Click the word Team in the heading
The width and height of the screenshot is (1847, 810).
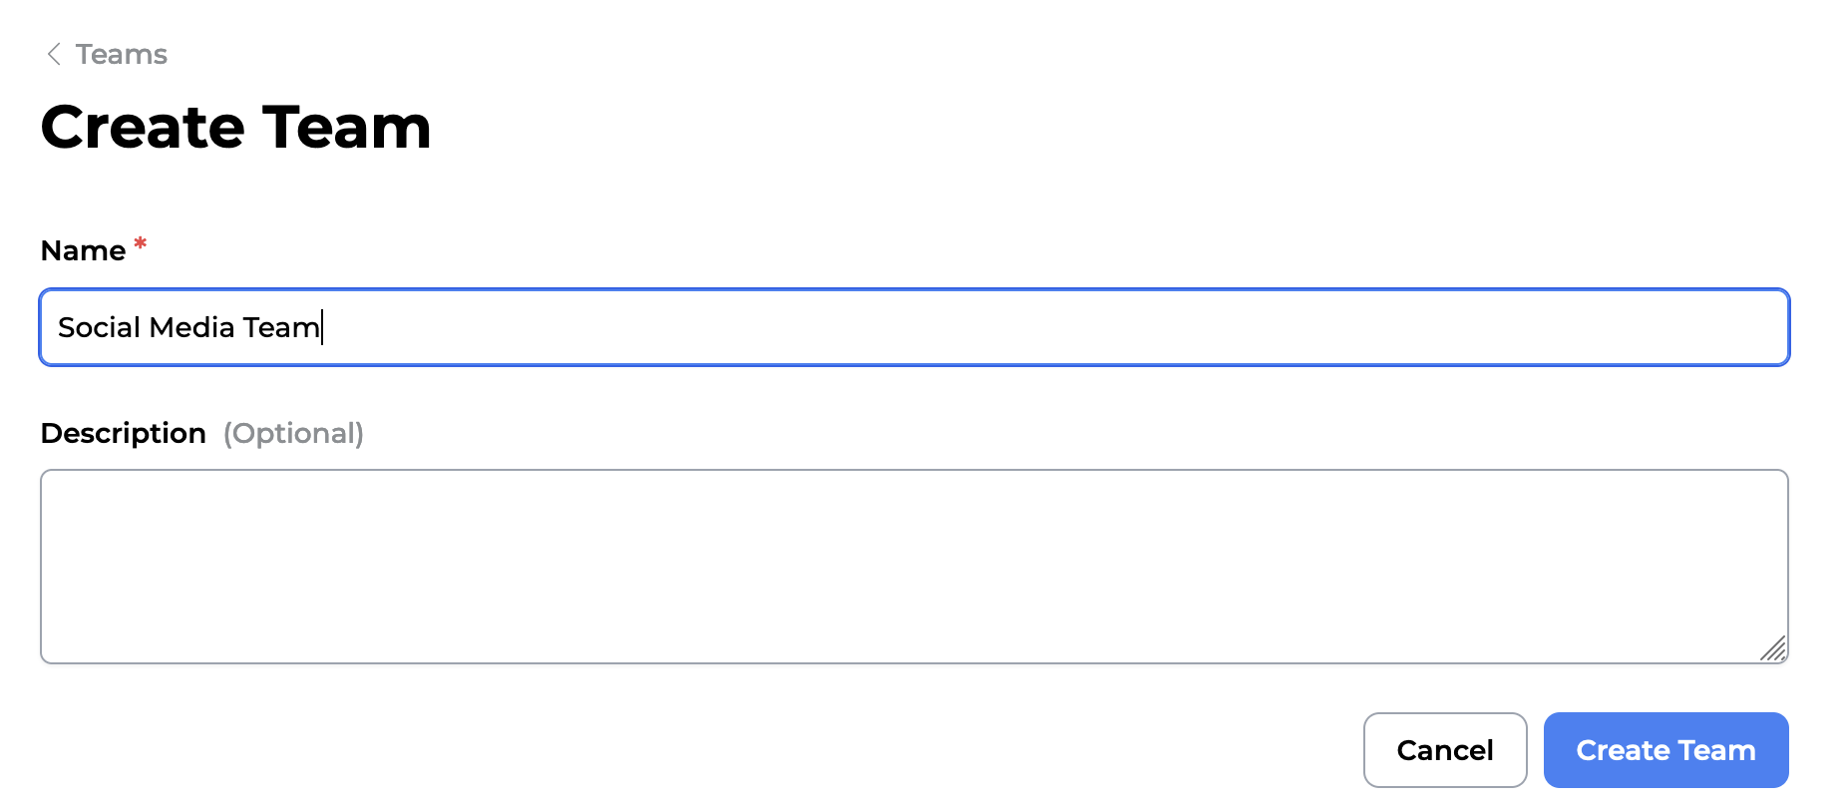(346, 128)
